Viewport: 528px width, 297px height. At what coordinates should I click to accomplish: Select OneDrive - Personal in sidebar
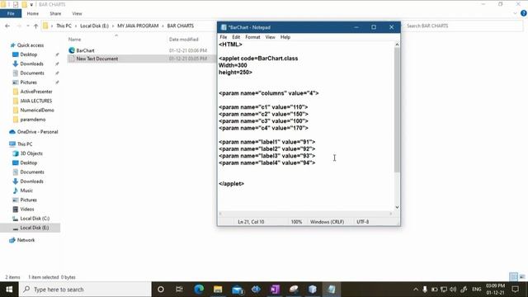point(37,132)
